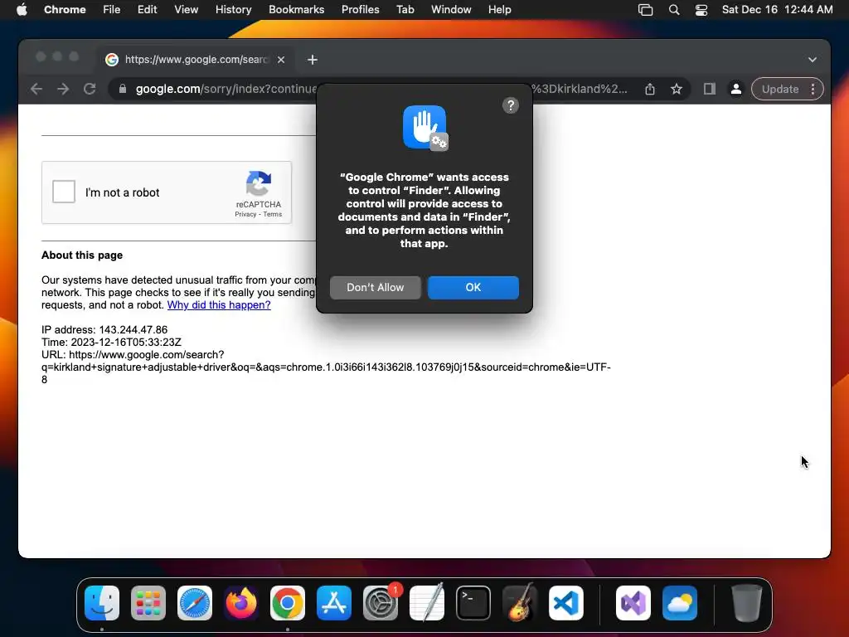Open the Weather app from the Dock
Screen dimensions: 849x637
click(x=680, y=603)
